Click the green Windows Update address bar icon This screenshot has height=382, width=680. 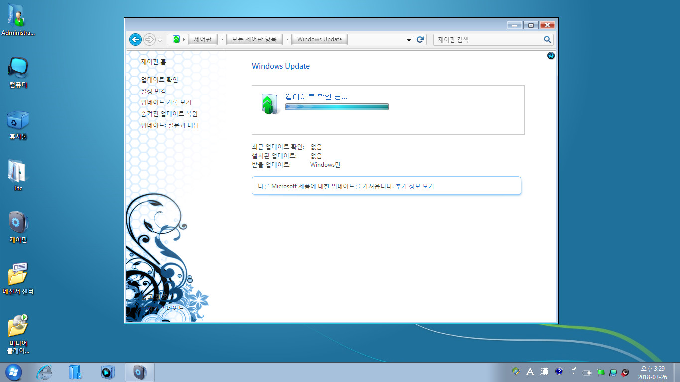click(176, 39)
